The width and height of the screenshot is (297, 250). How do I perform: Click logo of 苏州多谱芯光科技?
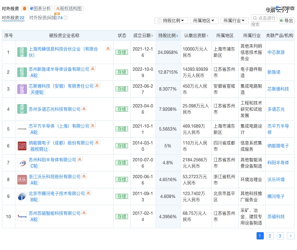22,109
